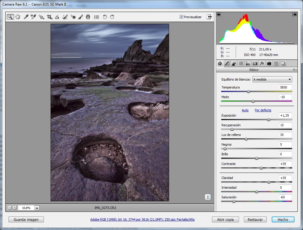Open the Básico panel options menu
This screenshot has height=230, width=303.
pos(295,70)
